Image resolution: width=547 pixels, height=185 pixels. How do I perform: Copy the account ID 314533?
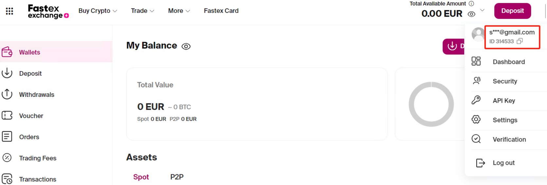[520, 41]
